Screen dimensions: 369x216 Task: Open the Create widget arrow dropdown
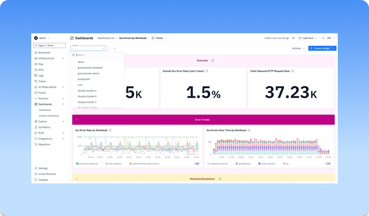(334, 49)
